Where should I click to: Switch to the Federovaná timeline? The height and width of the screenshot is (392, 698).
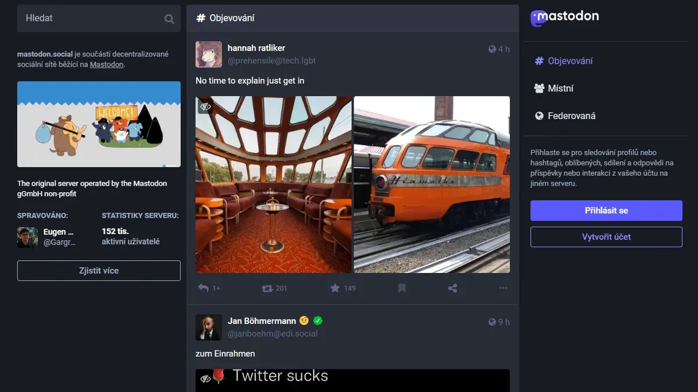coord(565,116)
